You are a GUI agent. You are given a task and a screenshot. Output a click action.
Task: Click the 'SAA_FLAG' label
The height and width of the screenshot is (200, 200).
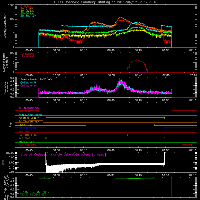24,131
